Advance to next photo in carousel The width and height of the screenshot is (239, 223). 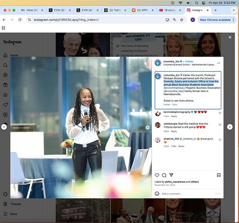coord(147,128)
